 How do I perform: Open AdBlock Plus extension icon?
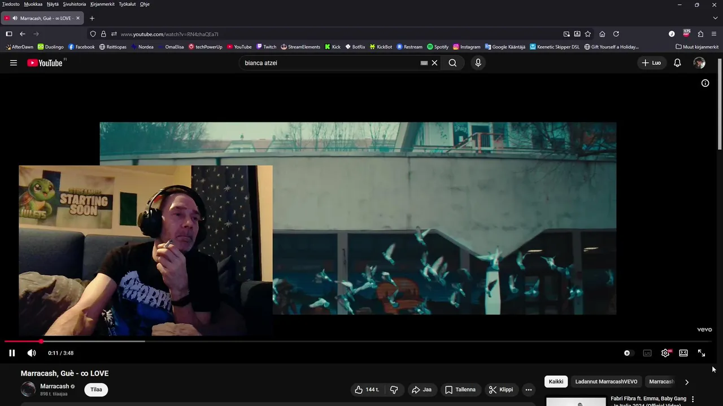(x=686, y=33)
